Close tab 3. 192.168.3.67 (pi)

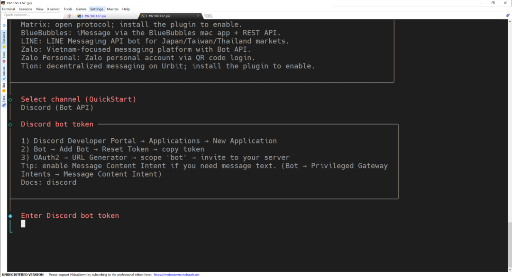point(198,16)
